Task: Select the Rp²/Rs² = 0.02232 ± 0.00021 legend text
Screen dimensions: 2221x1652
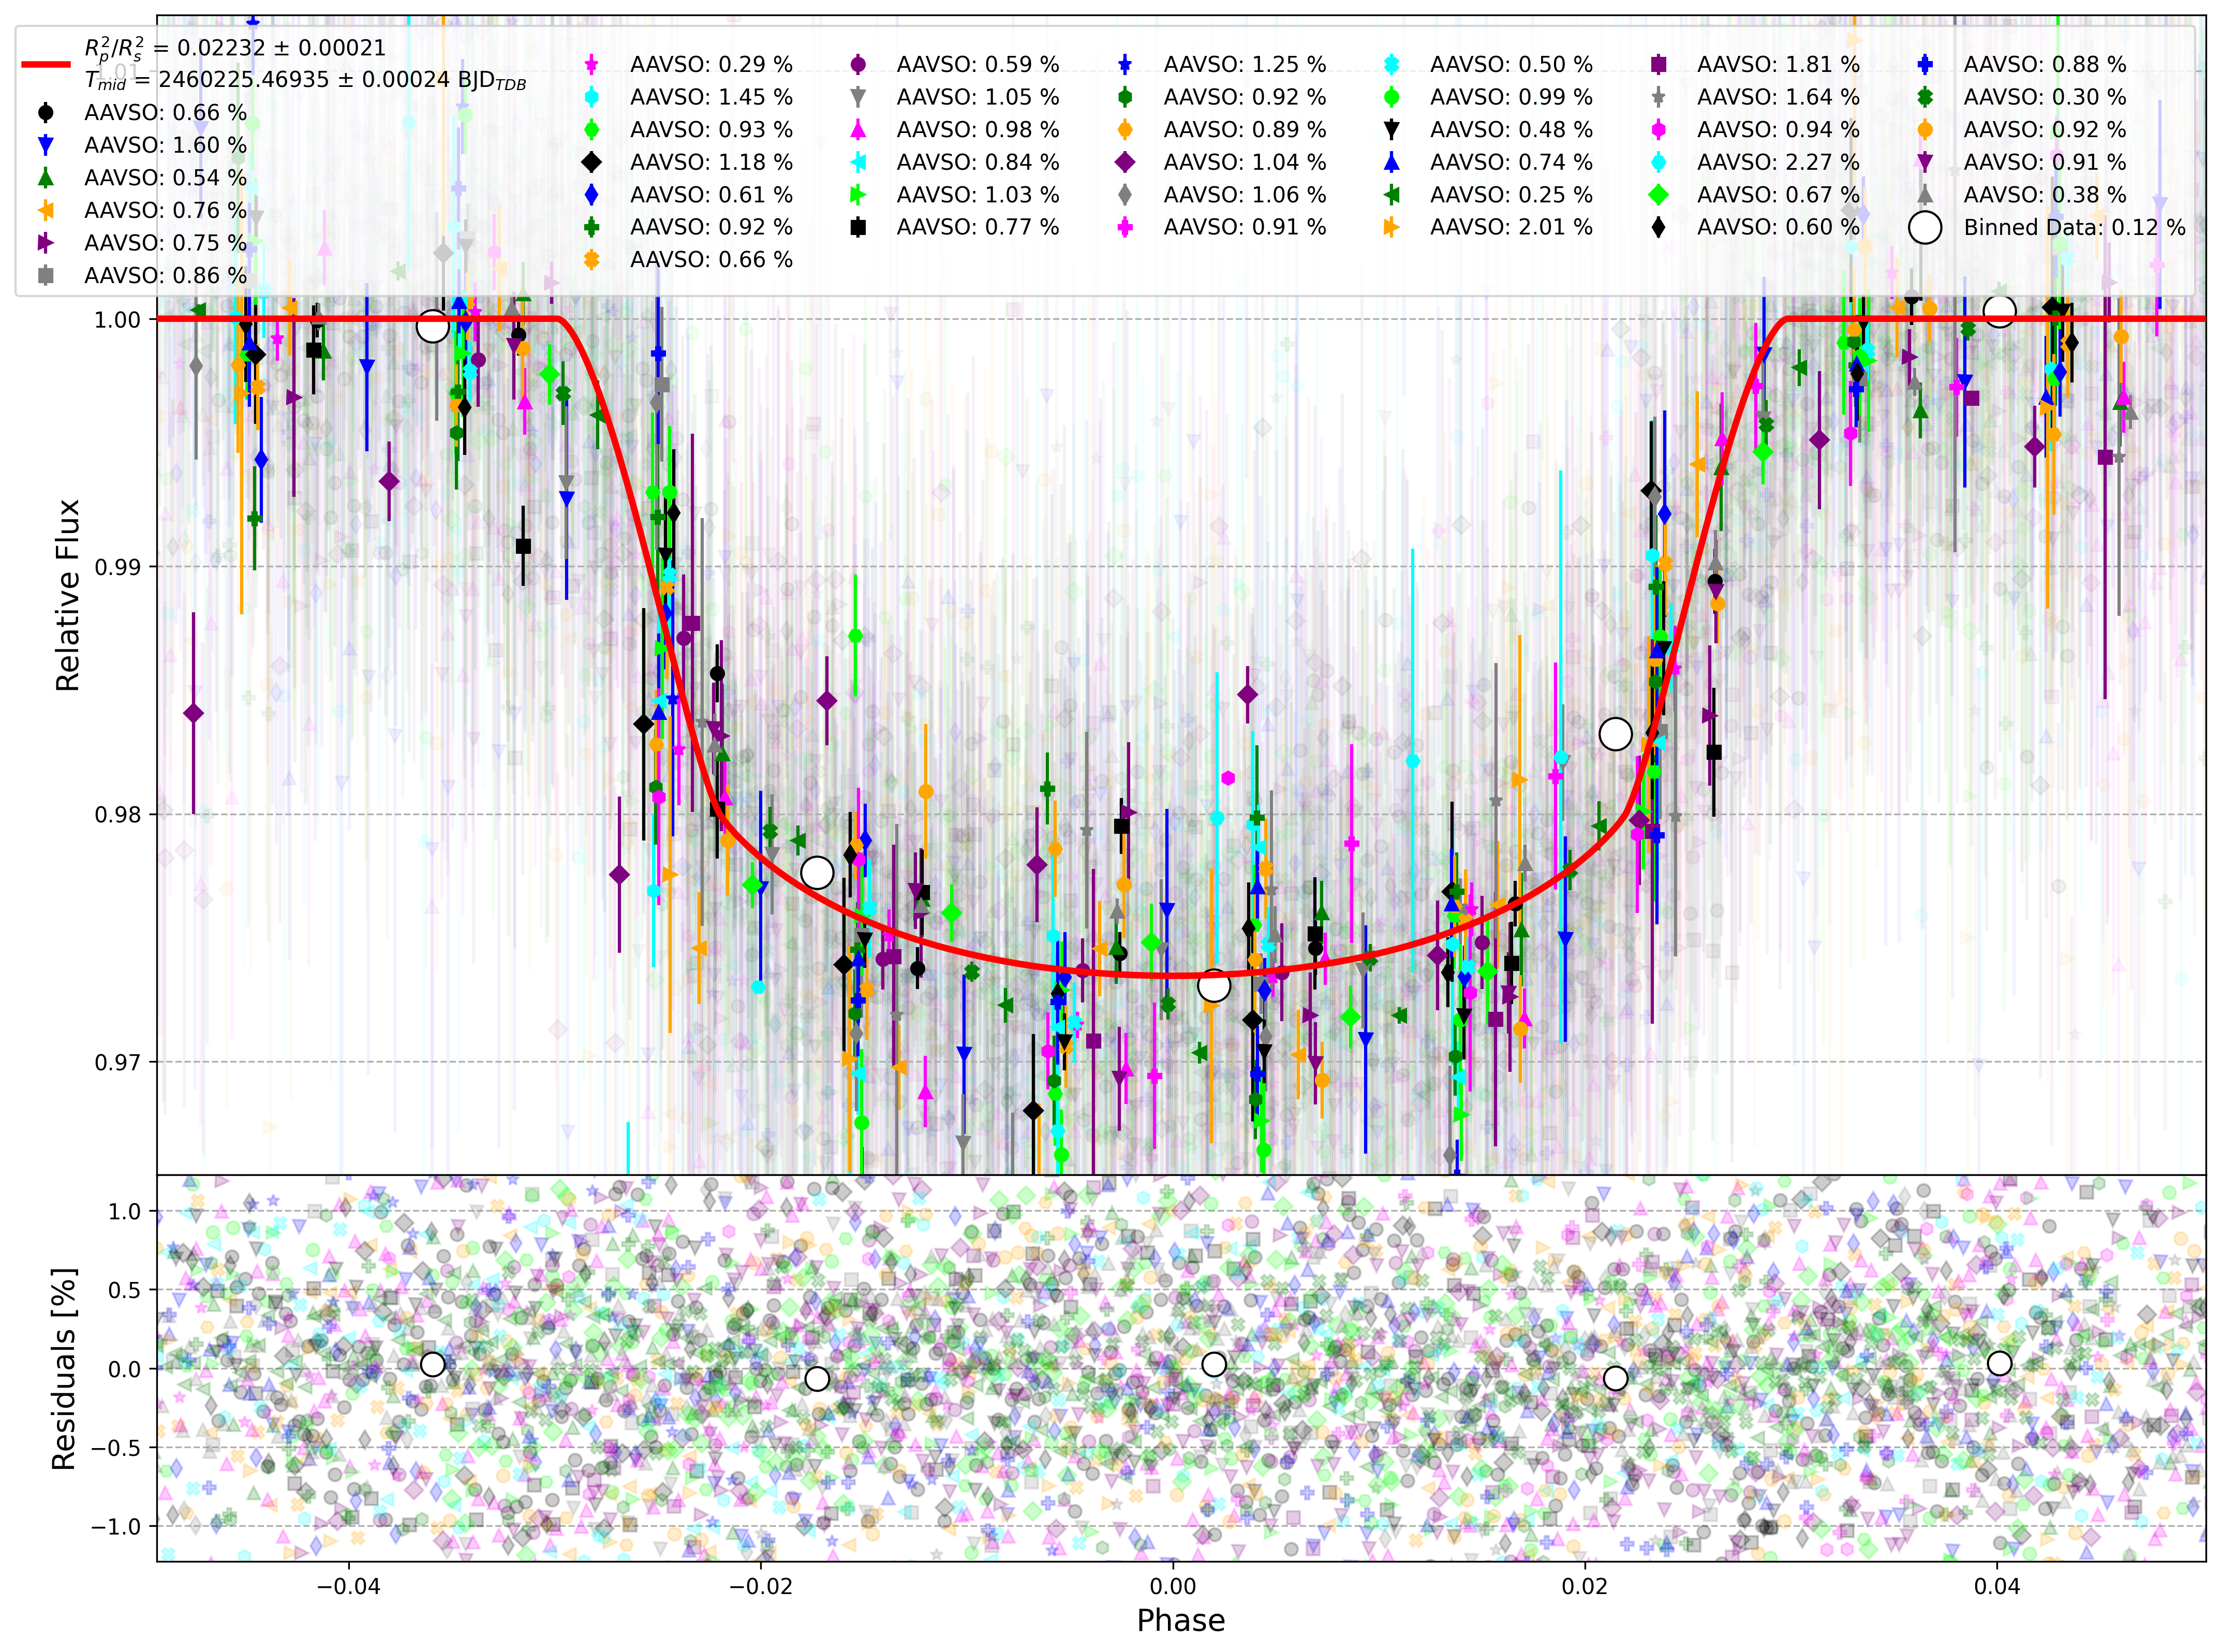Action: 235,48
